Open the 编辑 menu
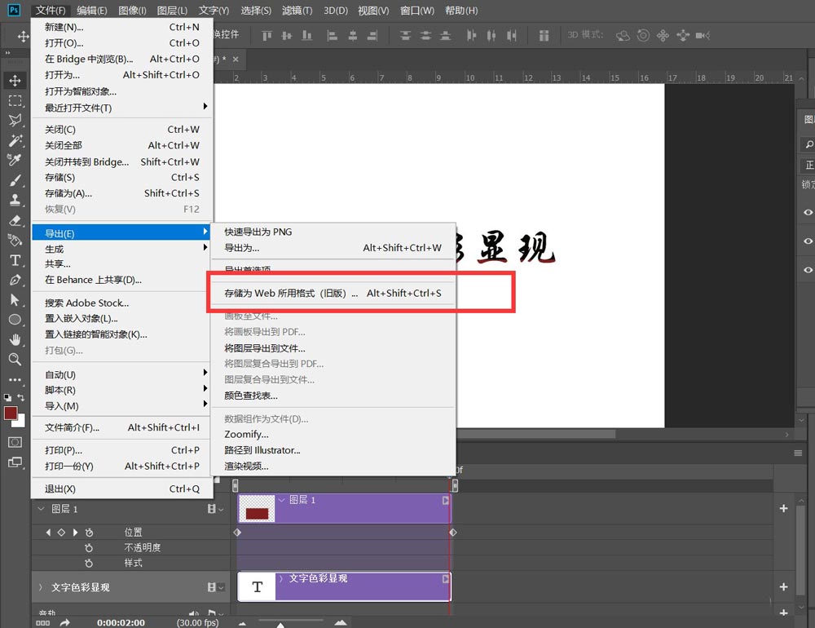 coord(91,11)
